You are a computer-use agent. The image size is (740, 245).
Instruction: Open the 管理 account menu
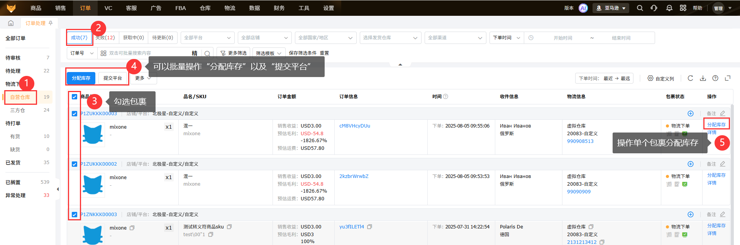click(x=722, y=8)
